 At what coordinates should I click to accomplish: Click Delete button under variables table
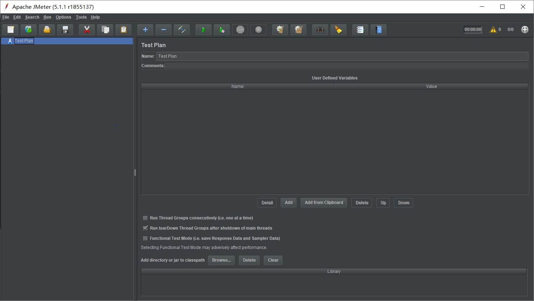362,203
